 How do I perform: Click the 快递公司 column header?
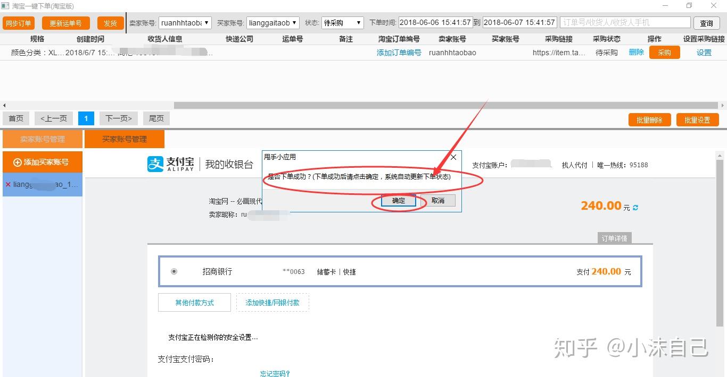click(239, 39)
